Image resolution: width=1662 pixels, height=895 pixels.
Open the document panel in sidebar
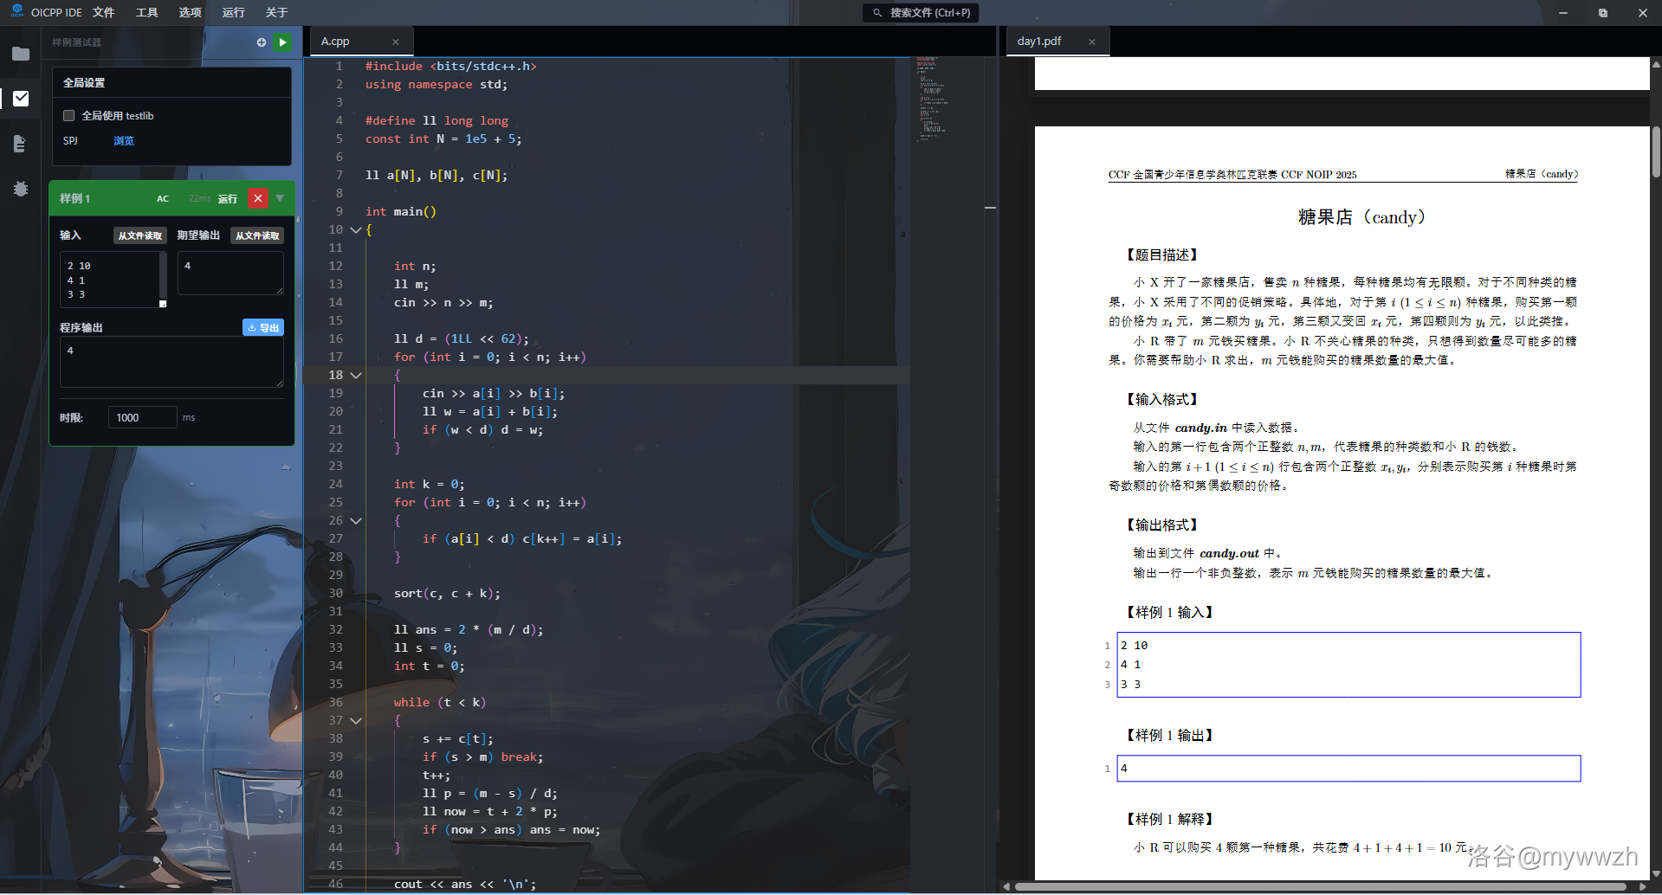click(x=21, y=144)
